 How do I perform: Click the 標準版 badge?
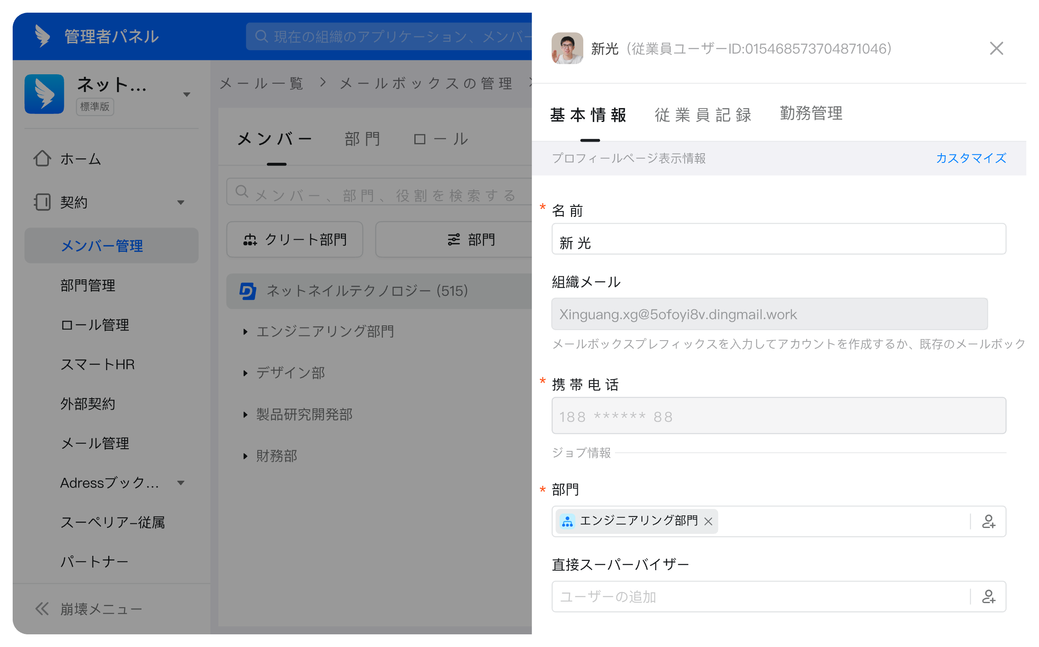coord(95,106)
